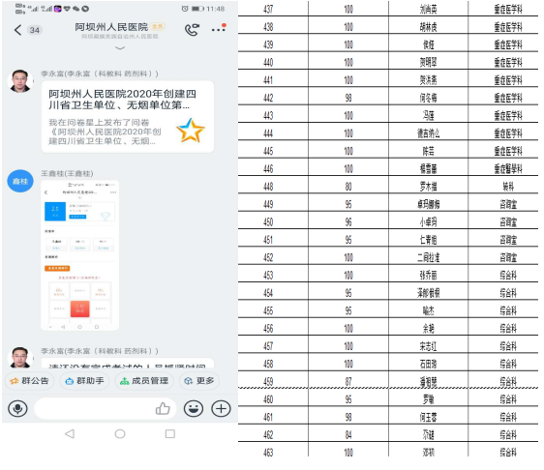Tap 更多 to show more tools
544x470 pixels.
tap(199, 381)
